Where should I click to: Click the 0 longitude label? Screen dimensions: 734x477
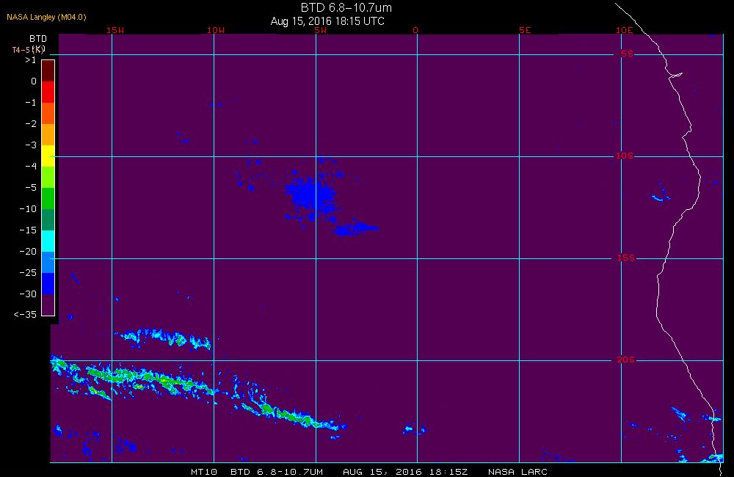[415, 30]
